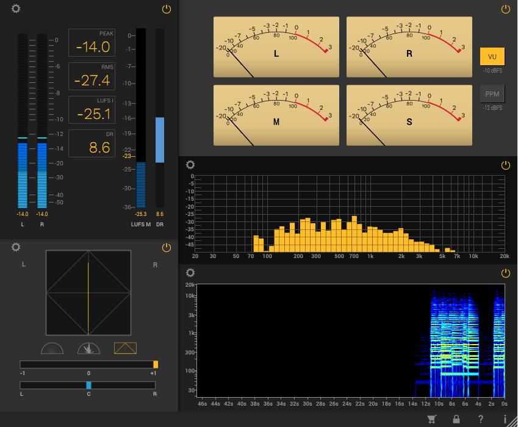
Task: Click the PEAK readout value box
Action: (x=92, y=43)
